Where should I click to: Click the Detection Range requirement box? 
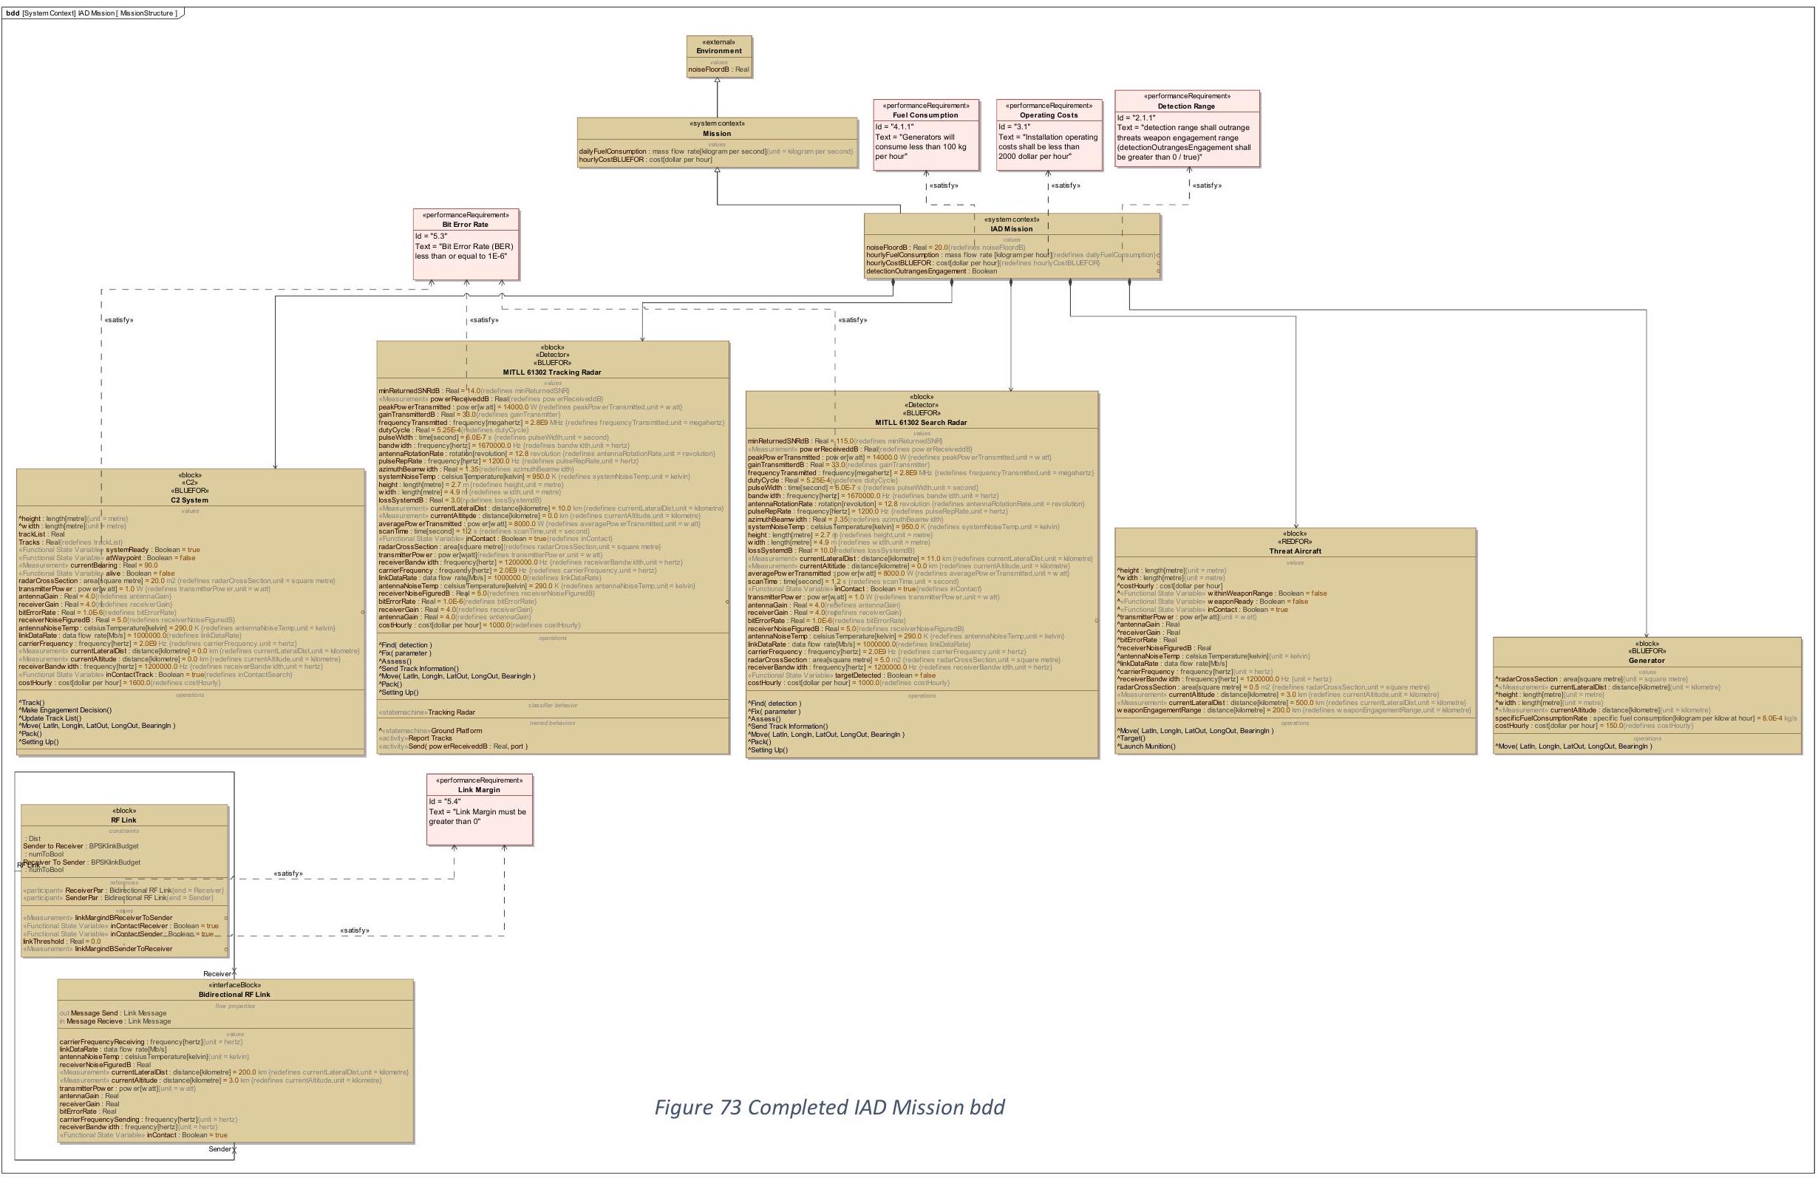(x=1185, y=106)
